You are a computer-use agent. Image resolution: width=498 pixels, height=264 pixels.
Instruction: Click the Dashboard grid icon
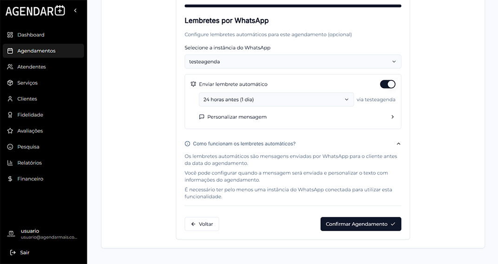[x=10, y=35]
